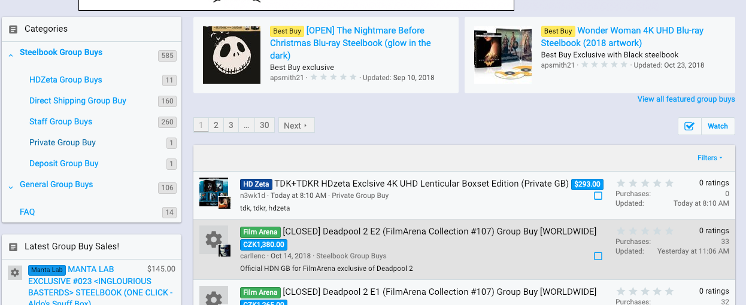Open View all featured group buys
The width and height of the screenshot is (746, 305).
pyautogui.click(x=686, y=99)
